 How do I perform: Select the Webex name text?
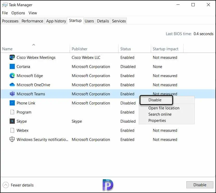coord(22,130)
